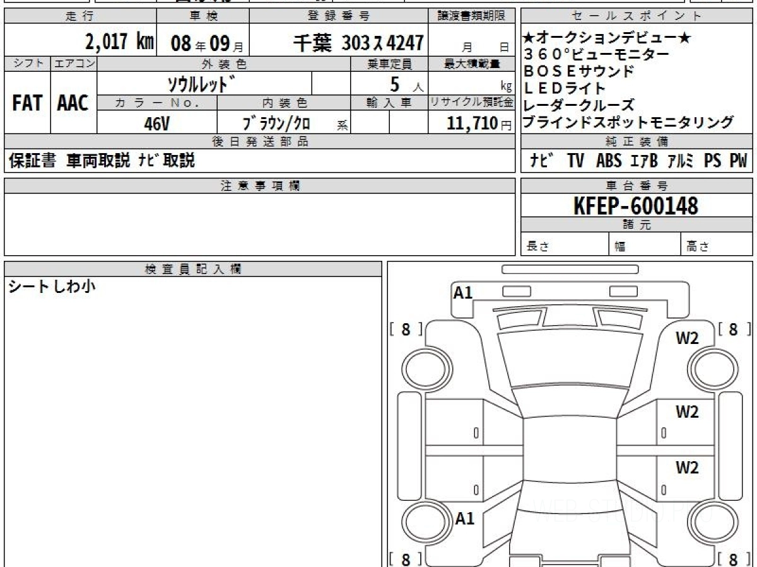The image size is (757, 567).
Task: Select the FAT shift value
Action: (x=27, y=103)
